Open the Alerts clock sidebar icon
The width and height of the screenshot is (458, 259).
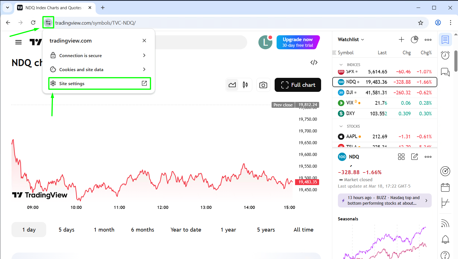445,55
